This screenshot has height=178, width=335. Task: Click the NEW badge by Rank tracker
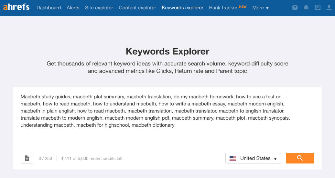(243, 6)
